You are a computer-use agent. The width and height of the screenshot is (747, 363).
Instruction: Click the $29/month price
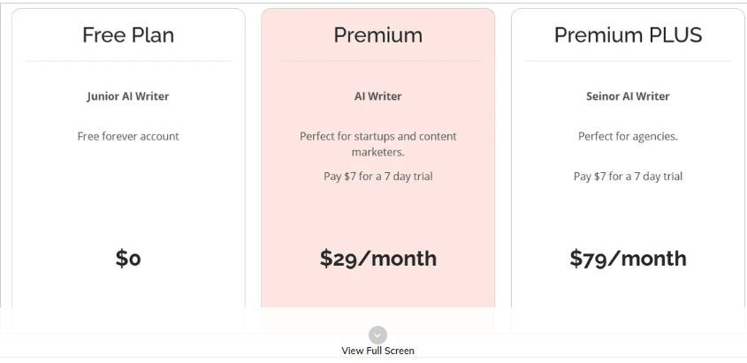click(377, 258)
